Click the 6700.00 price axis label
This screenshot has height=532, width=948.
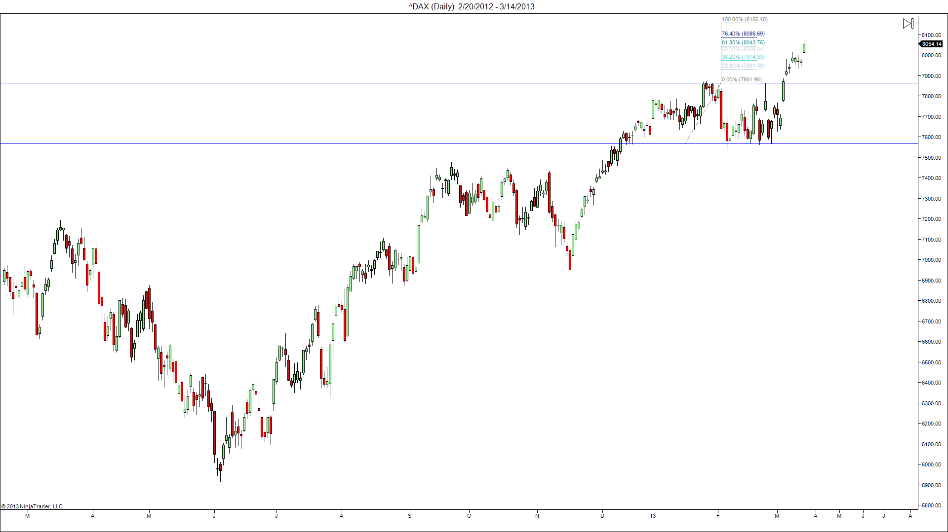[x=931, y=321]
